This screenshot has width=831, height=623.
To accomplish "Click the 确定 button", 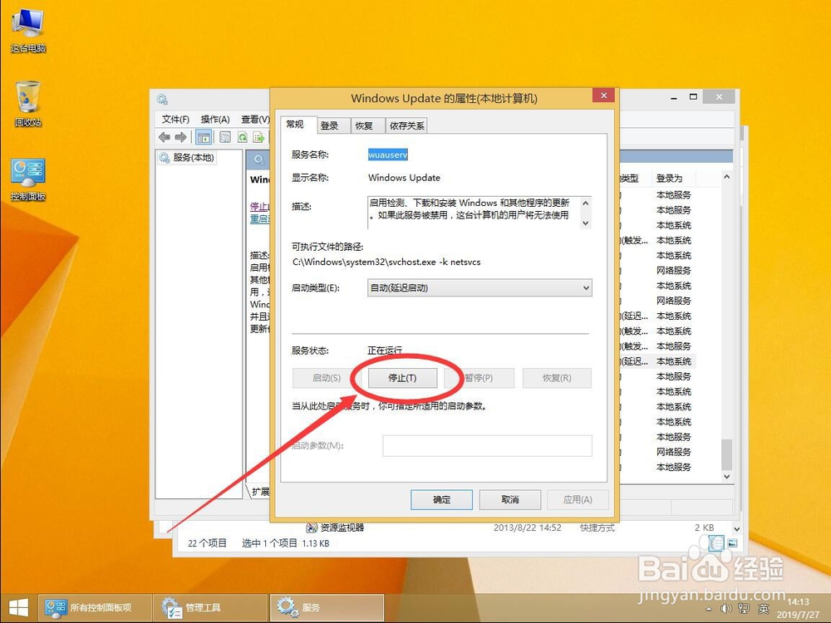I will 441,499.
